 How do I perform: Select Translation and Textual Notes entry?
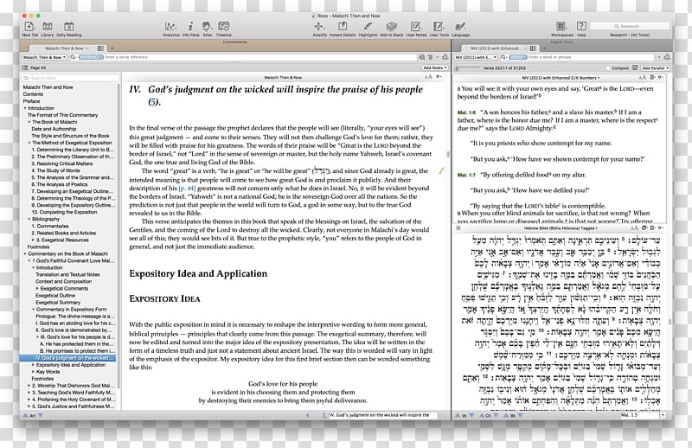[67, 274]
